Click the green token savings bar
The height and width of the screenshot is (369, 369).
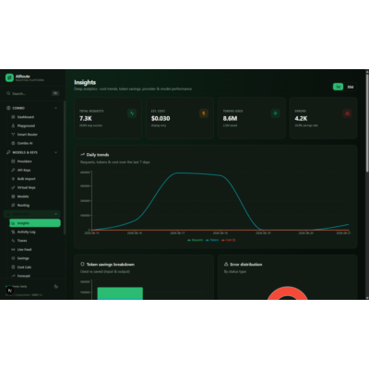120,292
